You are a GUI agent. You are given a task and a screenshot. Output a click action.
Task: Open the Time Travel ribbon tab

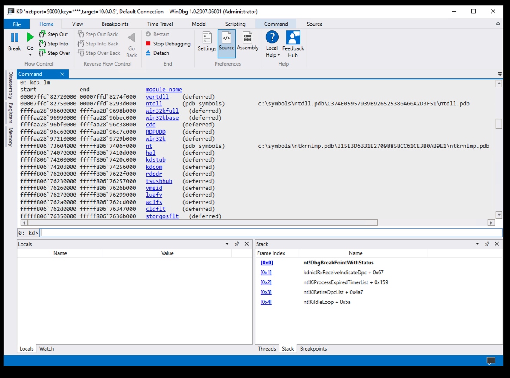pyautogui.click(x=160, y=24)
